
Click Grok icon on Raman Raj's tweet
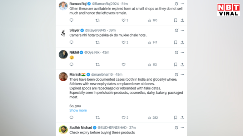(177, 4)
